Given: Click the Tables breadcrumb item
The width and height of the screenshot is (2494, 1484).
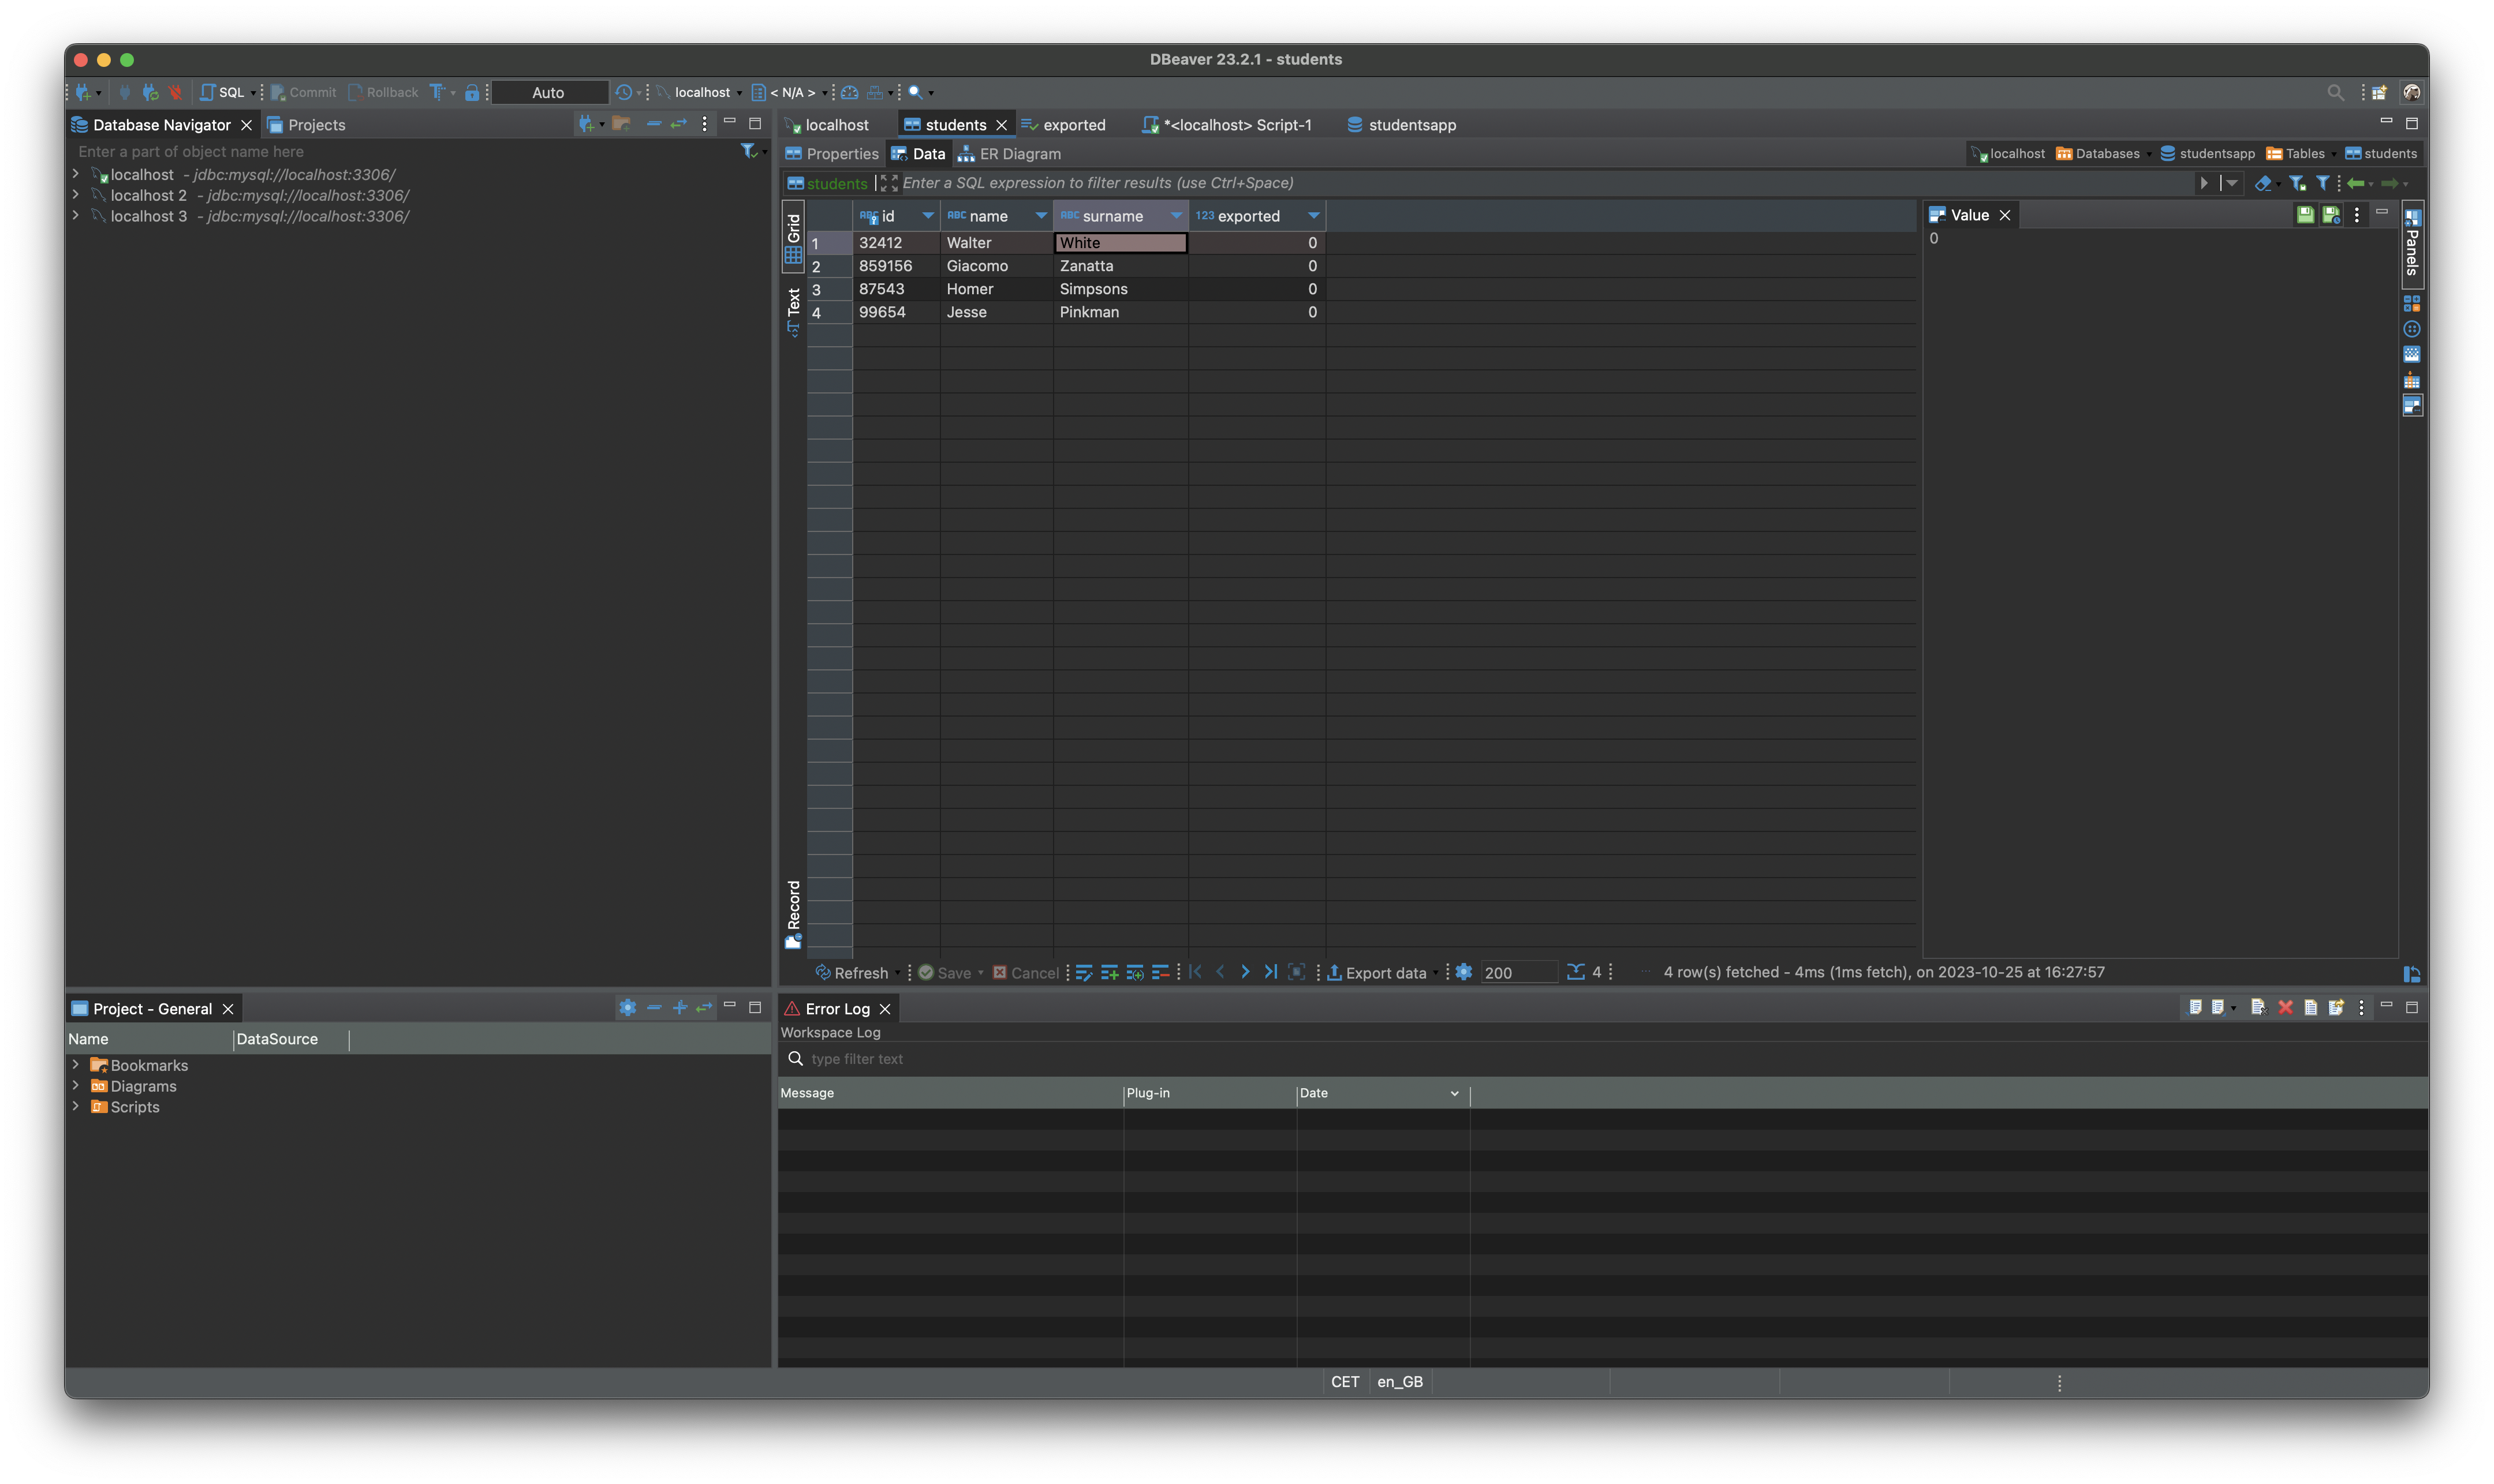Looking at the screenshot, I should [x=2295, y=154].
